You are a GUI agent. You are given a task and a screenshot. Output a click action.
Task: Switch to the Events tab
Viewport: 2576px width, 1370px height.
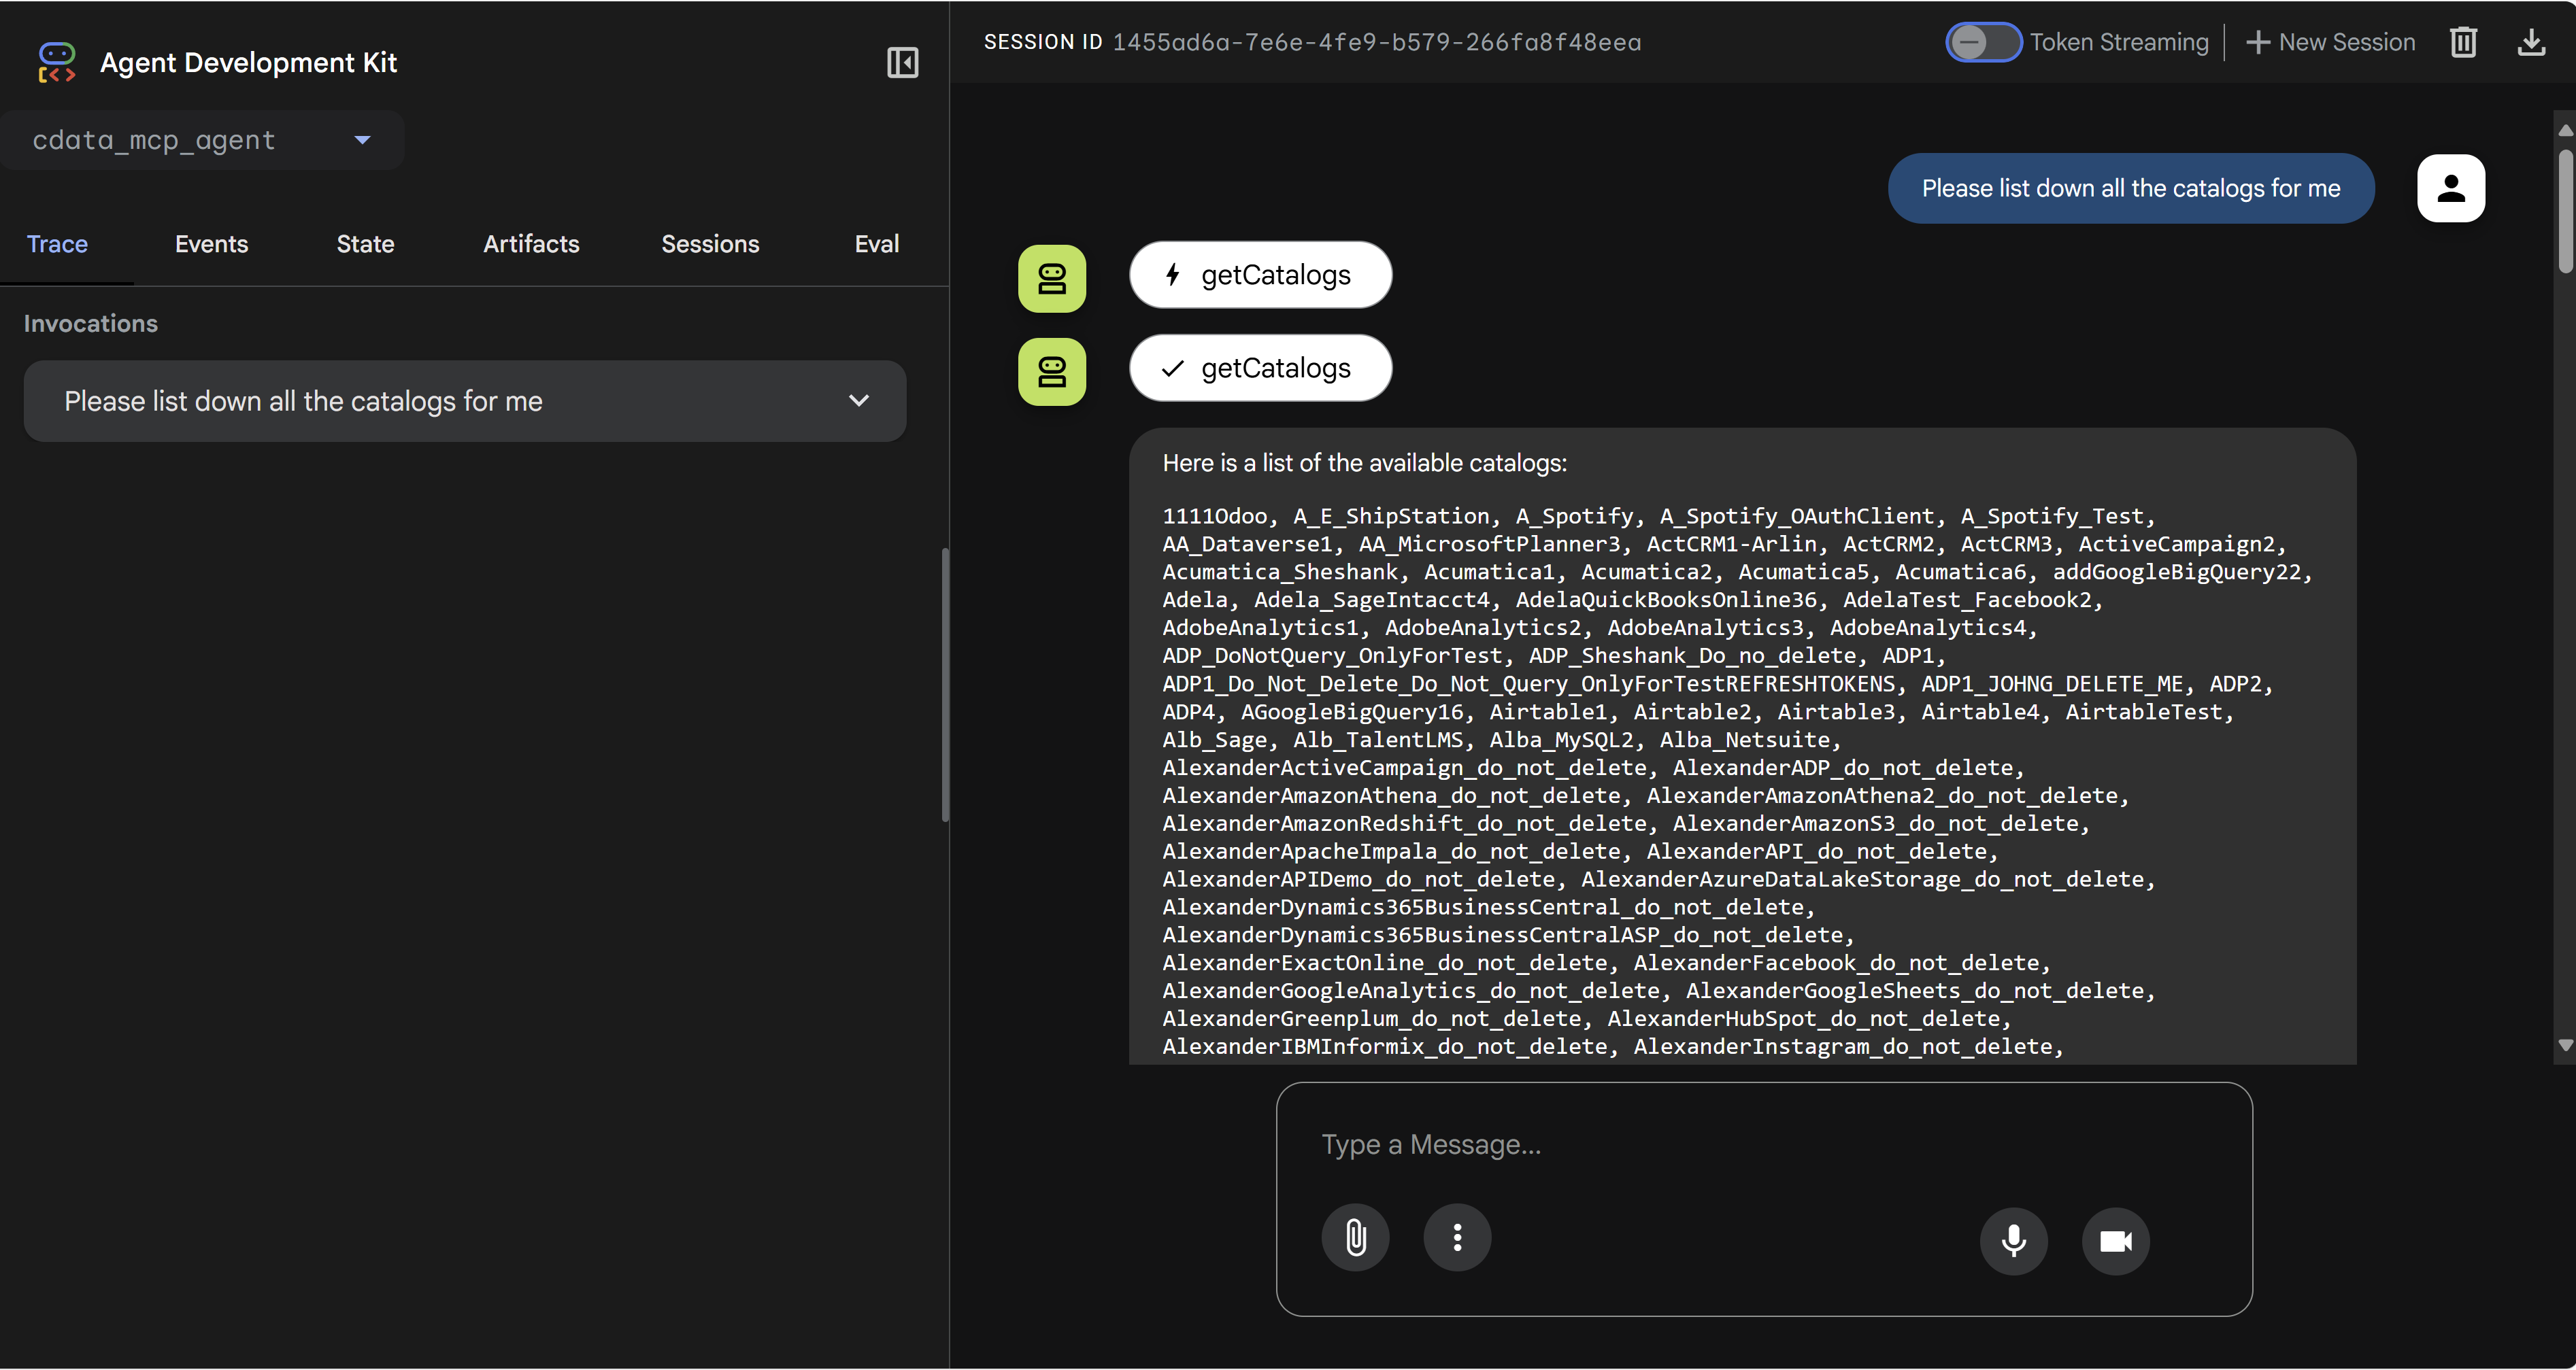[x=210, y=243]
